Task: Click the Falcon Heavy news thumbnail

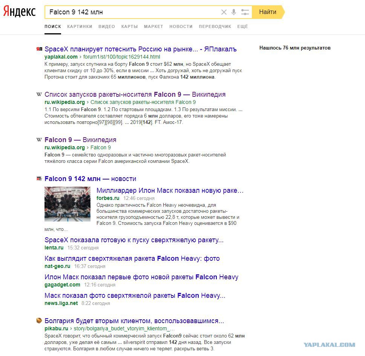Action: coord(67,204)
